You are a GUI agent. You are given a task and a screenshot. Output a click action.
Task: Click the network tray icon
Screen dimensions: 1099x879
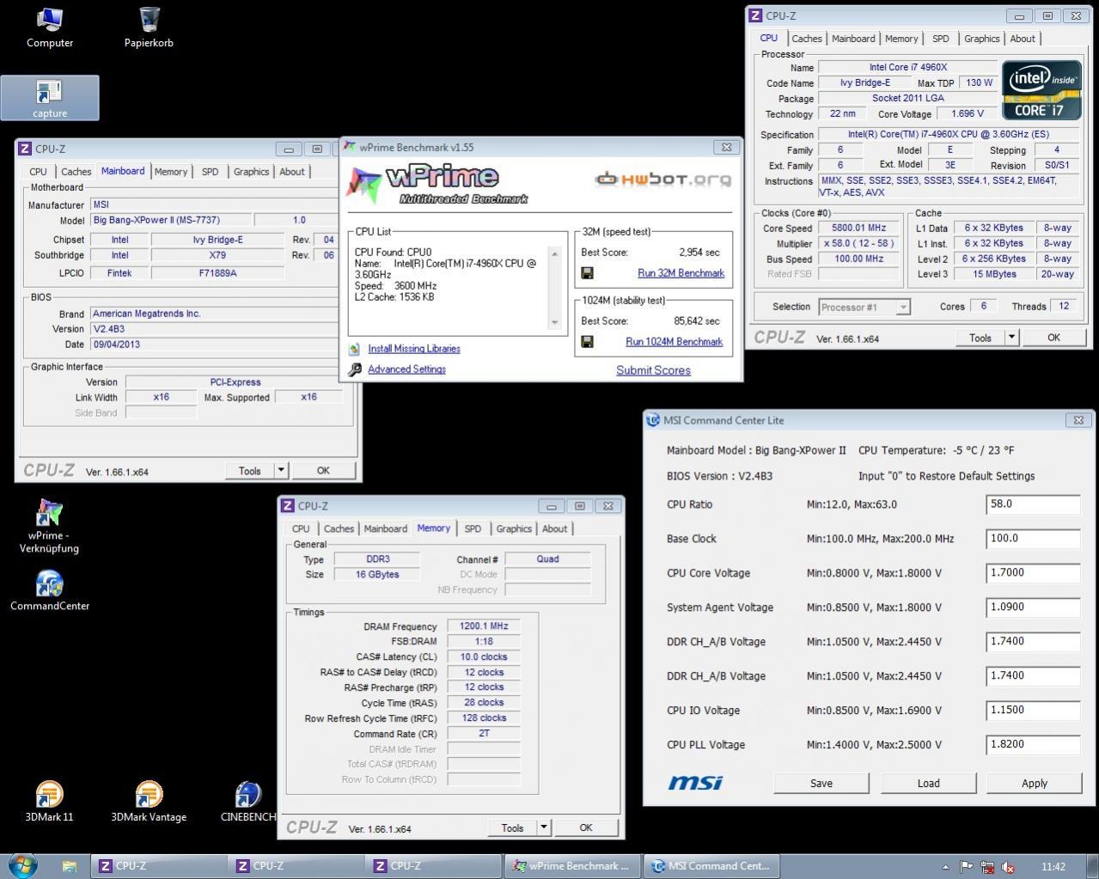[987, 867]
